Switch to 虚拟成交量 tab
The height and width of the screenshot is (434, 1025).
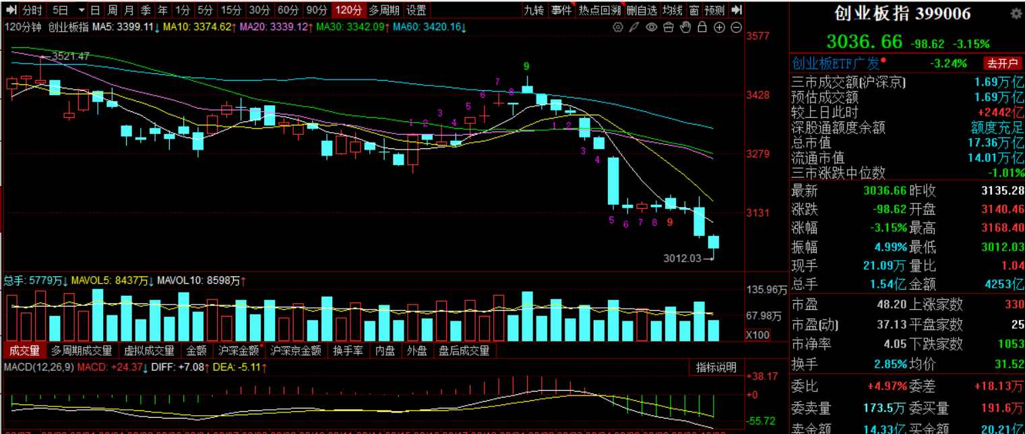pos(149,350)
